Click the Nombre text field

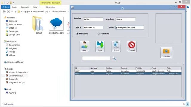tap(93, 19)
